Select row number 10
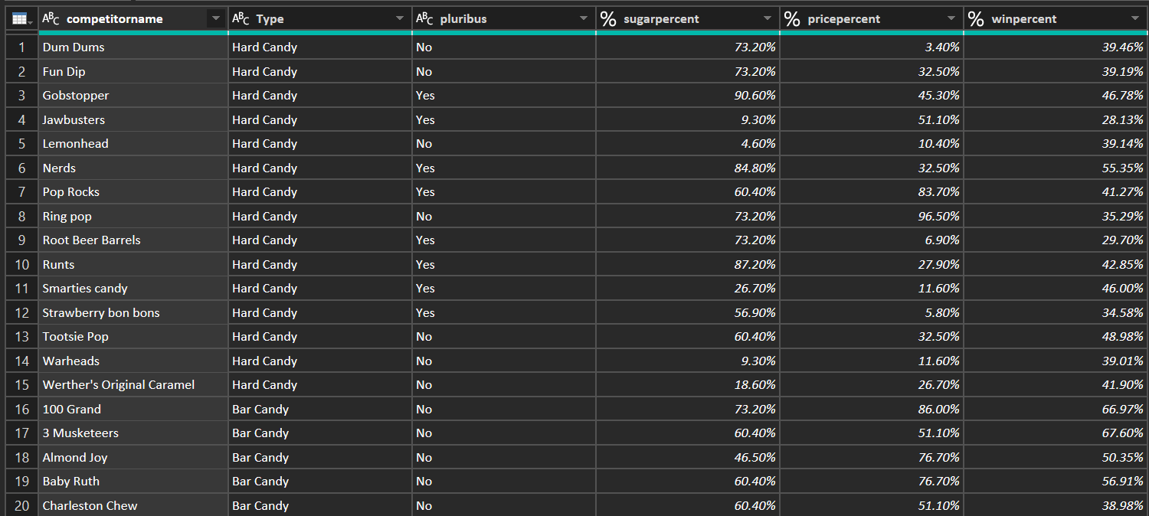Image resolution: width=1149 pixels, height=516 pixels. (22, 264)
